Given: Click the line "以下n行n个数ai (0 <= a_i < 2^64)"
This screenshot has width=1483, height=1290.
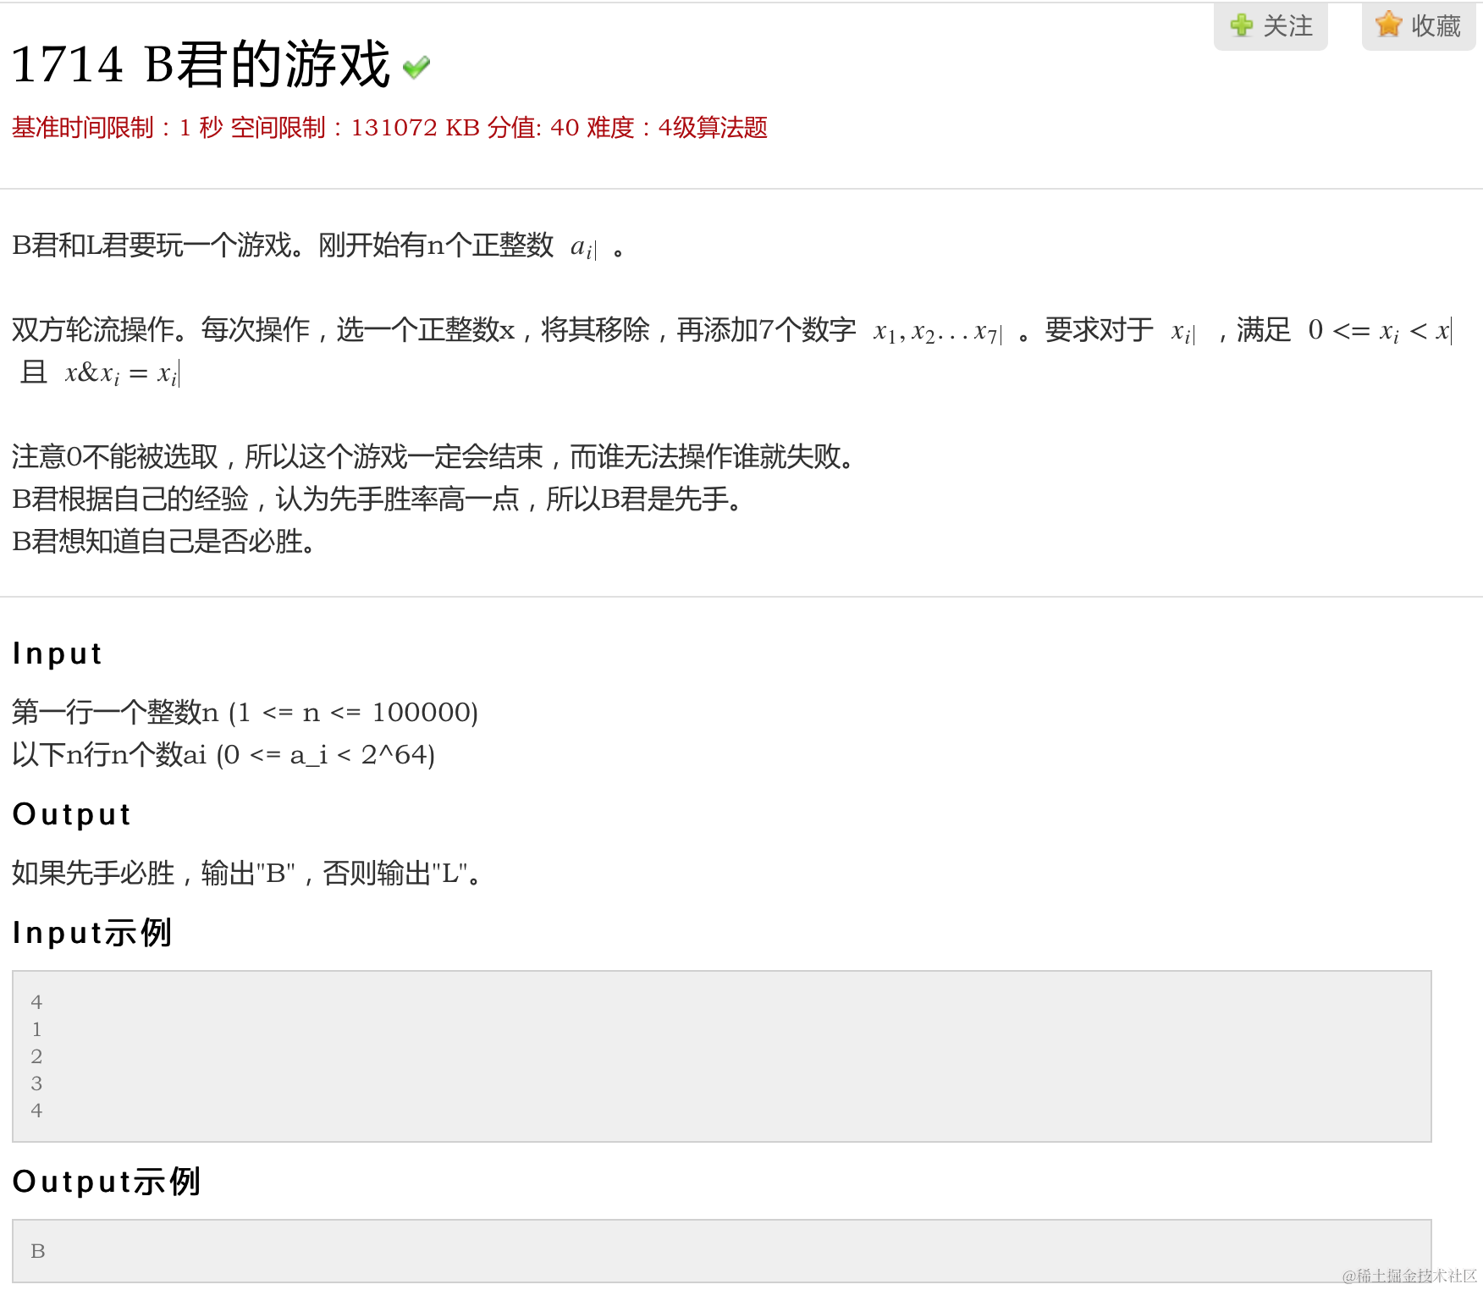Looking at the screenshot, I should 223,755.
